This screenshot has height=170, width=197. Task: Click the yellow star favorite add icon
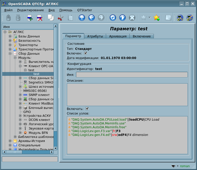156,18
